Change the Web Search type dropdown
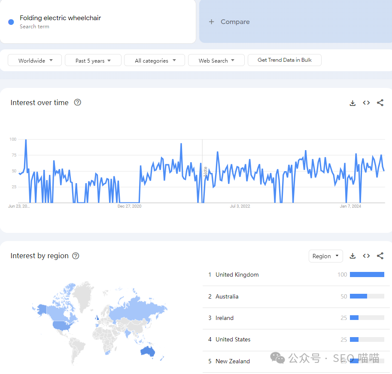Viewport: 392px width, 374px height. coord(216,60)
